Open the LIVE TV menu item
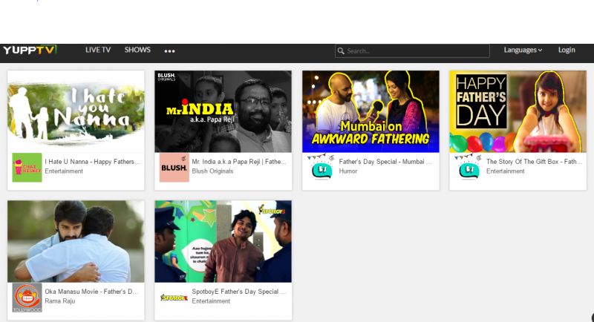 [98, 50]
